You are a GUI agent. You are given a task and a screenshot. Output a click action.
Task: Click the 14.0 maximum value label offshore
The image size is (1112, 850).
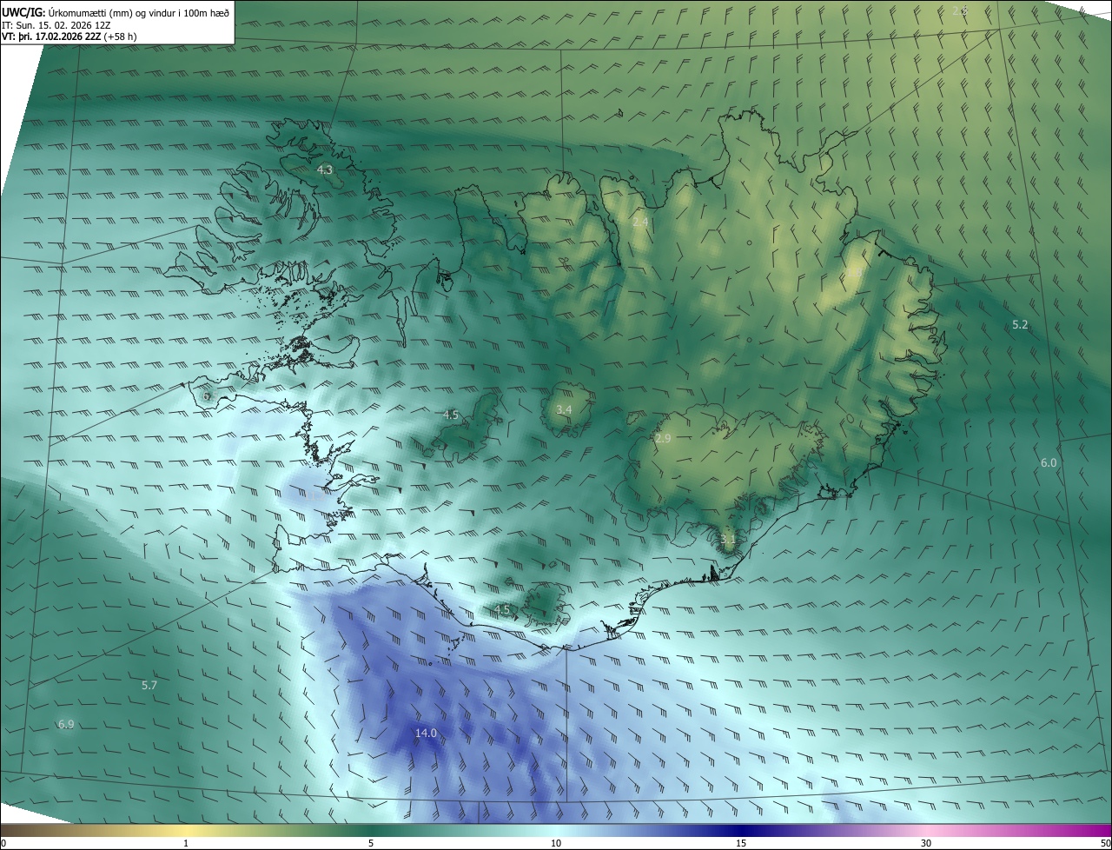pyautogui.click(x=426, y=734)
